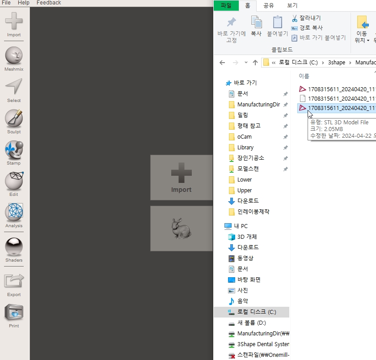Open the File menu in Meshmixer
Screen dimensions: 376x360
point(6,3)
